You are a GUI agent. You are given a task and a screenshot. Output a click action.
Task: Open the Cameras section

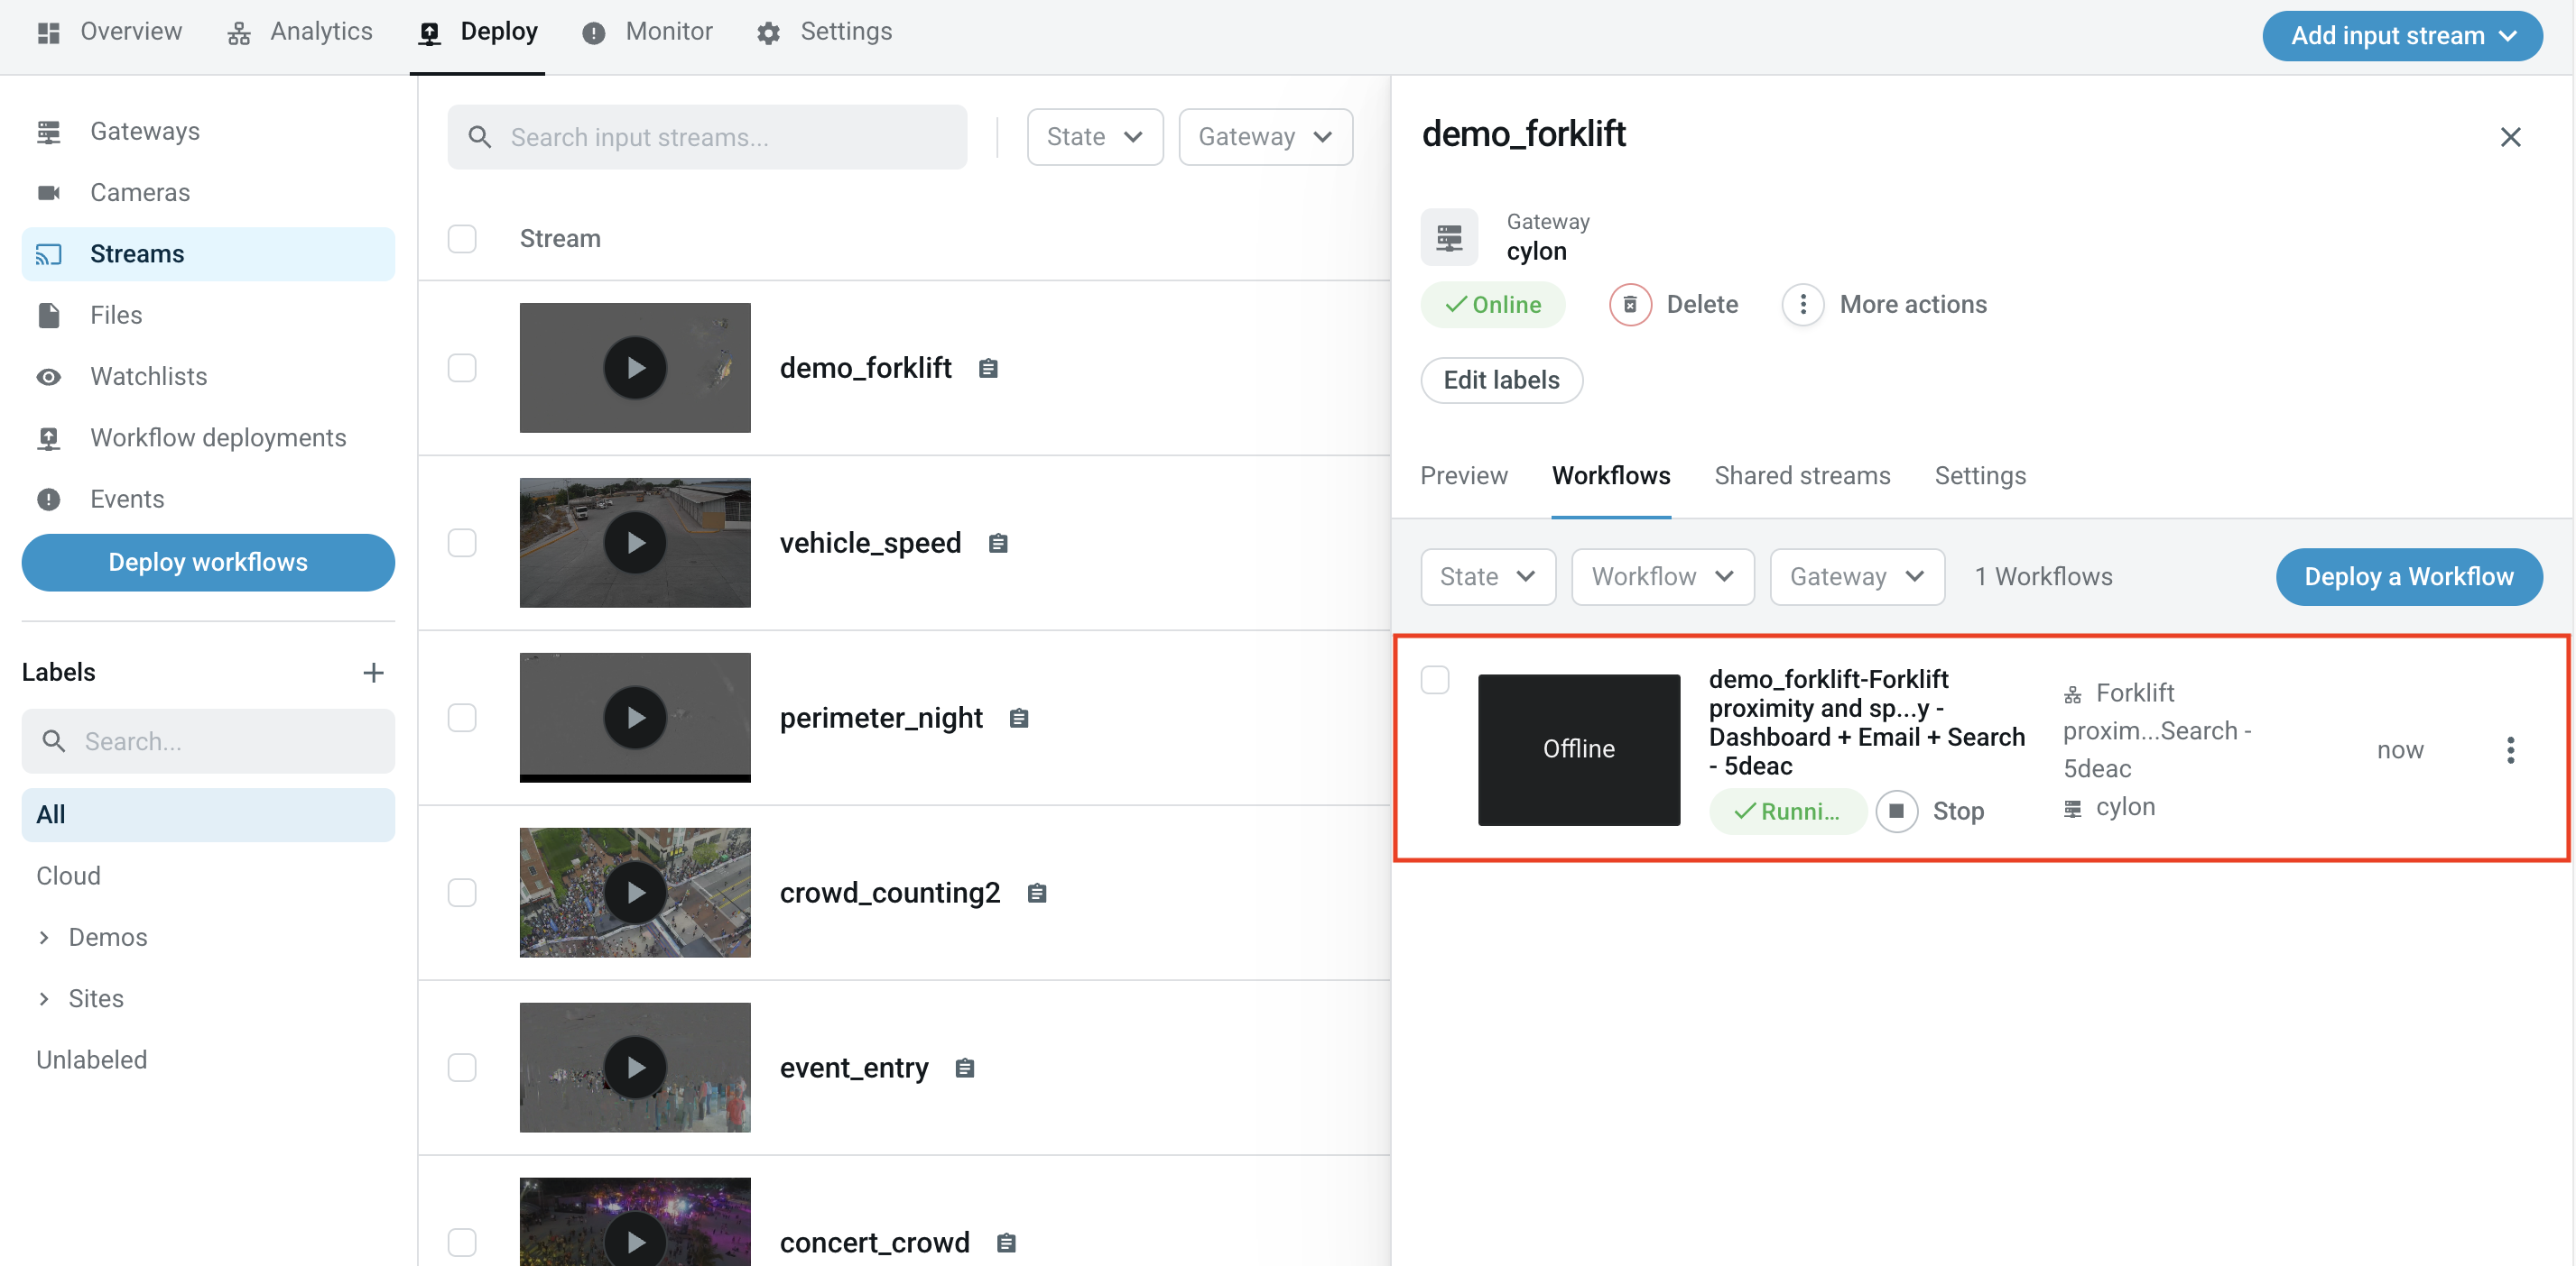pyautogui.click(x=208, y=192)
